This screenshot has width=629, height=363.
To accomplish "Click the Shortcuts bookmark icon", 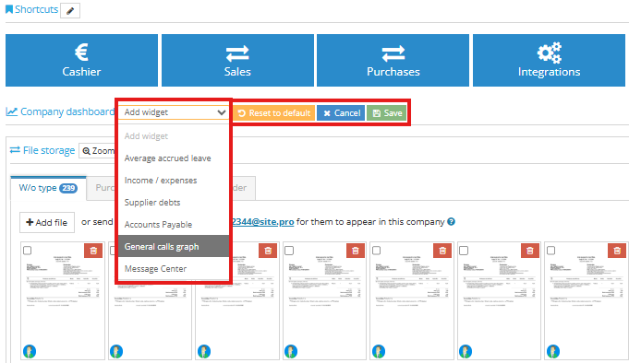I will [9, 9].
